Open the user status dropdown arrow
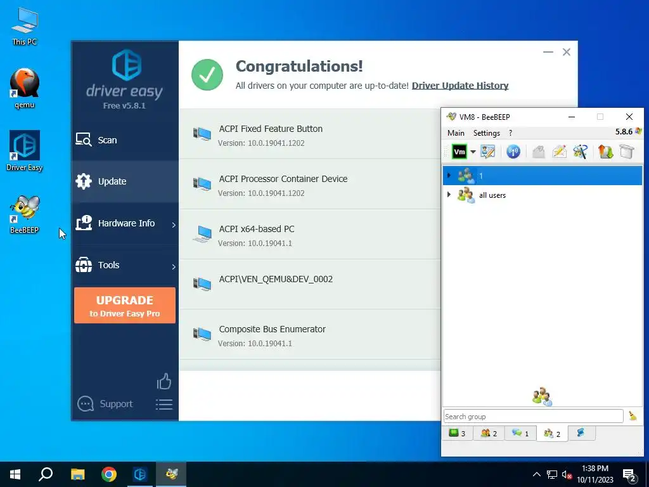Viewport: 649px width, 487px height. click(473, 152)
